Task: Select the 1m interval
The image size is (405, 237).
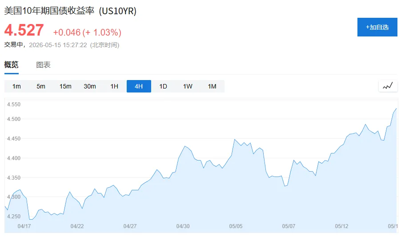Action: coord(16,86)
